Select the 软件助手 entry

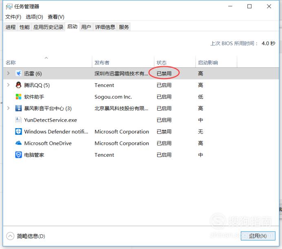(x=34, y=97)
